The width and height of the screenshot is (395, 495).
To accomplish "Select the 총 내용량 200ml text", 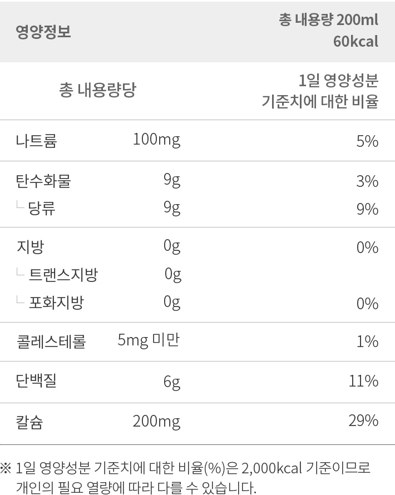I will point(328,20).
